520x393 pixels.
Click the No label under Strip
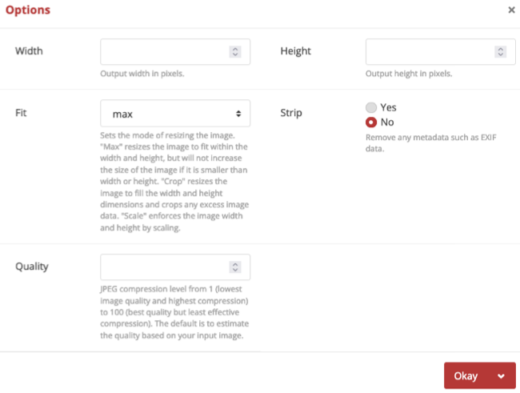(x=387, y=122)
